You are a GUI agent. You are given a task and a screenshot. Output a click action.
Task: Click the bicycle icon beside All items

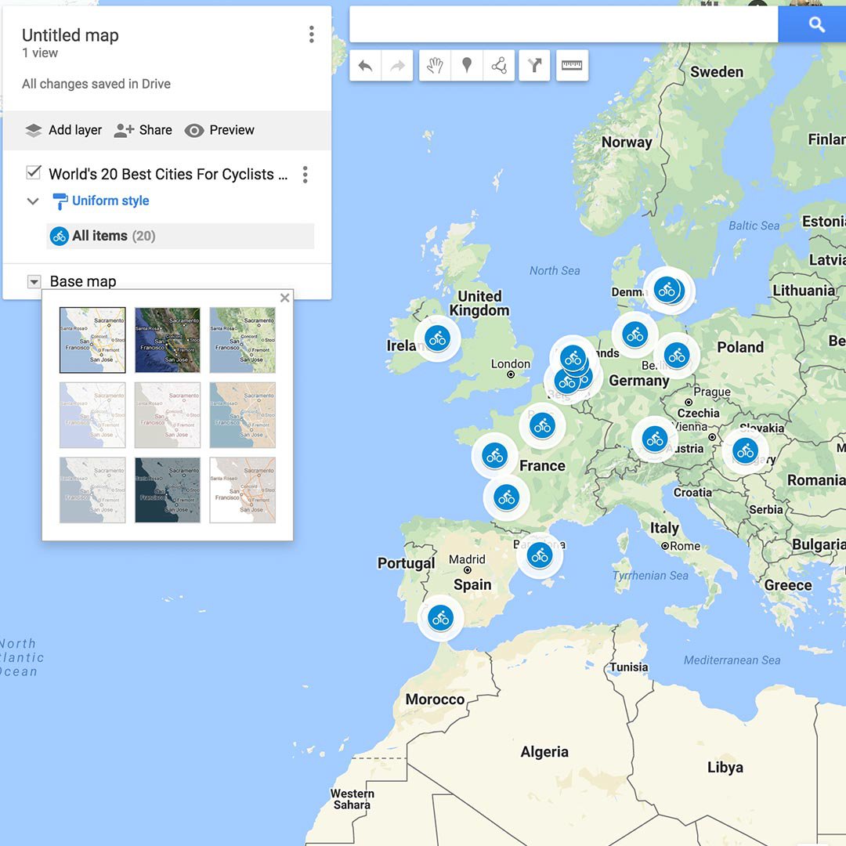(x=60, y=237)
